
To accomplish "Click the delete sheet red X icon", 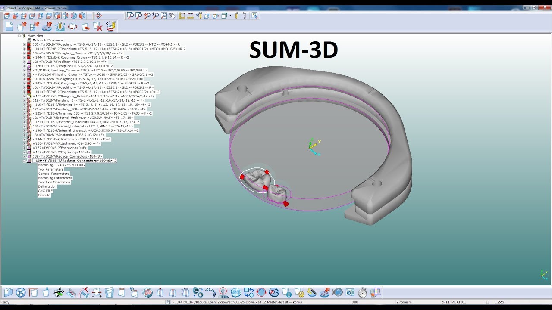I will coord(98,26).
